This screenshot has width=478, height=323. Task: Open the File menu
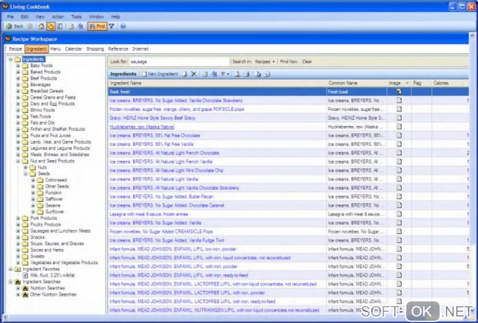point(10,17)
